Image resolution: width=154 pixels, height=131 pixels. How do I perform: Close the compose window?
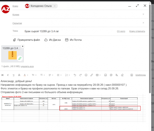145,6
